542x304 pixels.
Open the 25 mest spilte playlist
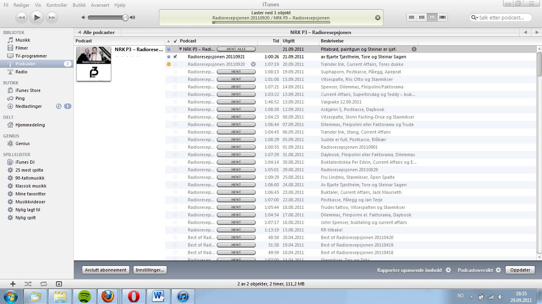point(29,170)
